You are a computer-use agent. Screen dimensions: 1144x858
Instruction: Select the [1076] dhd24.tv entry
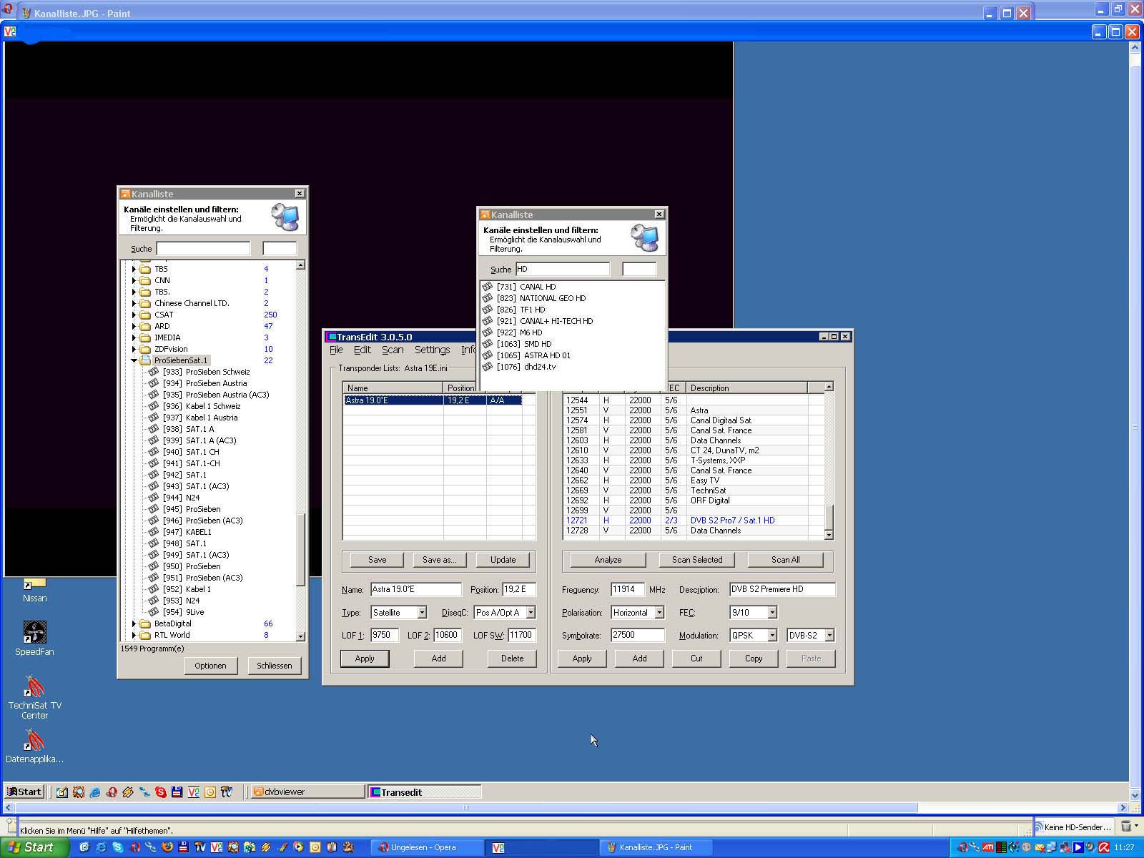tap(526, 367)
